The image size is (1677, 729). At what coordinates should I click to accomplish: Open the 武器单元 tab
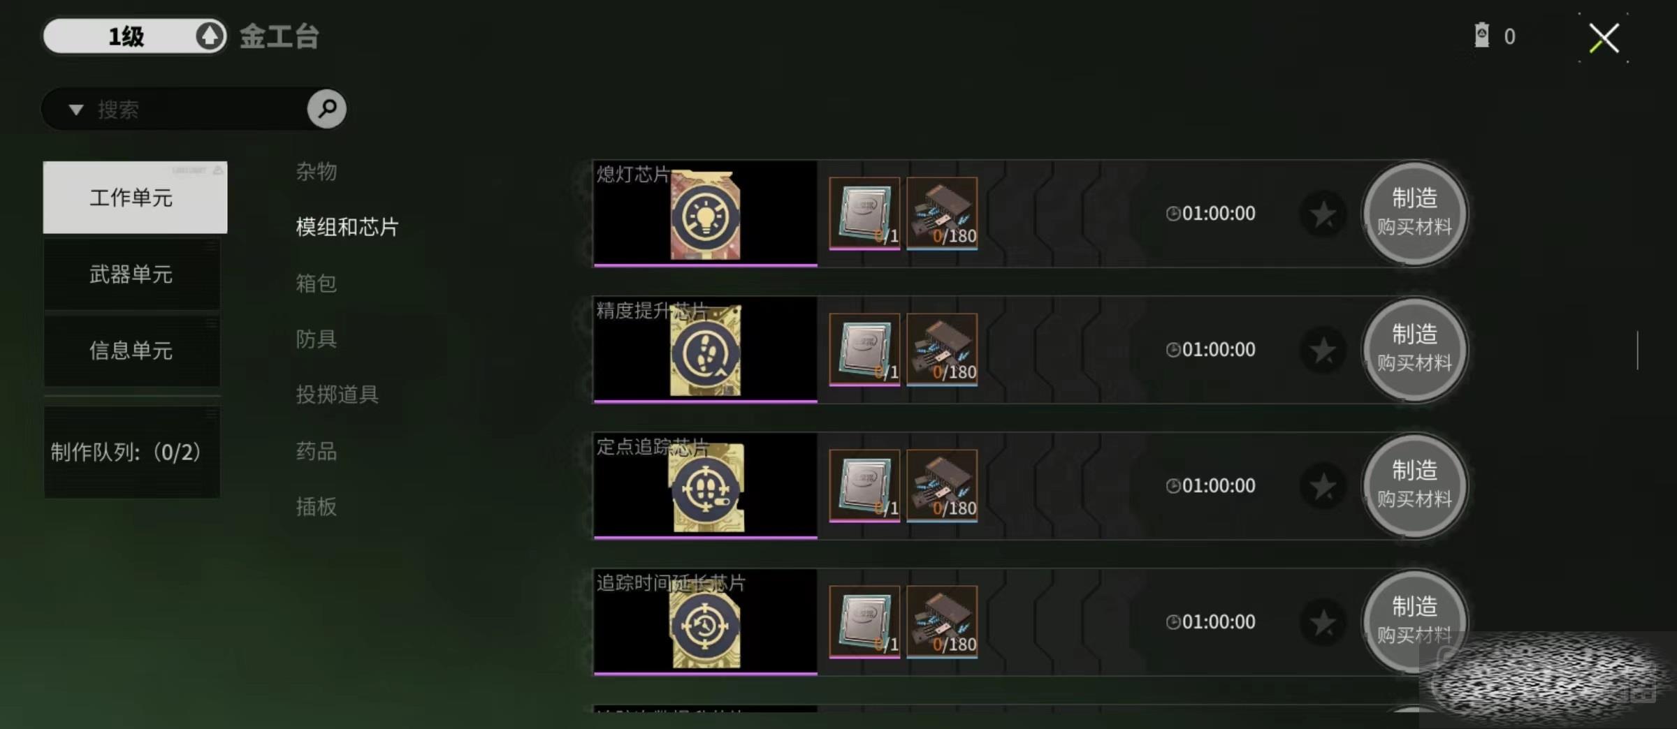coord(132,274)
